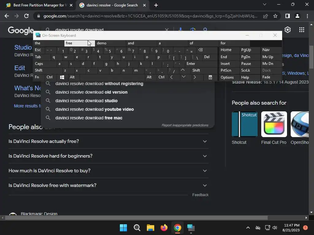This screenshot has height=235, width=314.
Task: Toggle ScrLk key on On-Screen Keyboard
Action: pyautogui.click(x=250, y=70)
